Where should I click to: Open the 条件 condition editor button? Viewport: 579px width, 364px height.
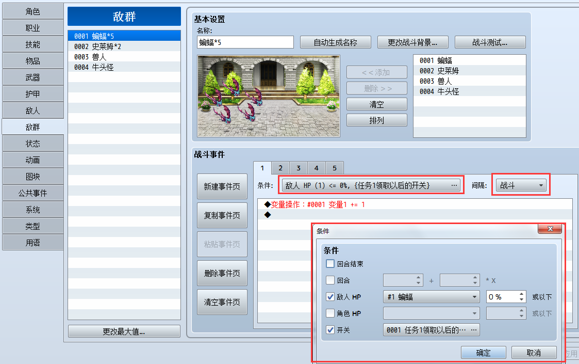click(371, 185)
